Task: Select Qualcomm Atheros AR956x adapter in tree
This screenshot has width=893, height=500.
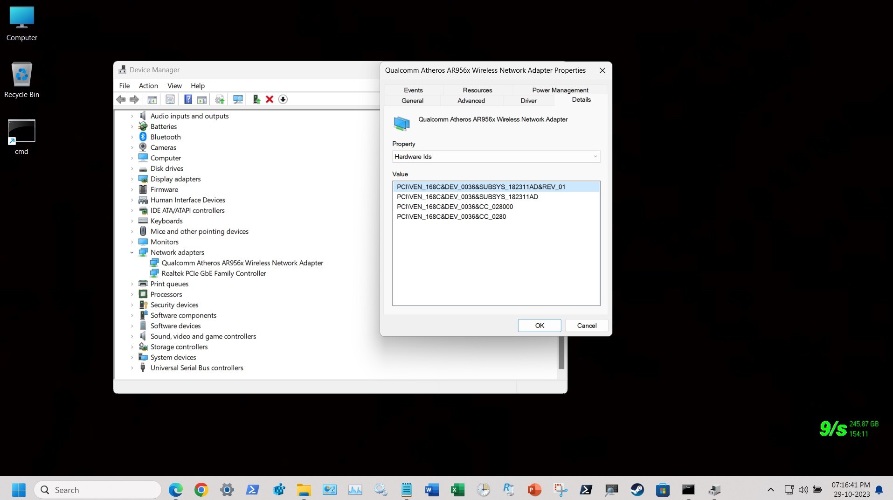Action: click(x=242, y=263)
